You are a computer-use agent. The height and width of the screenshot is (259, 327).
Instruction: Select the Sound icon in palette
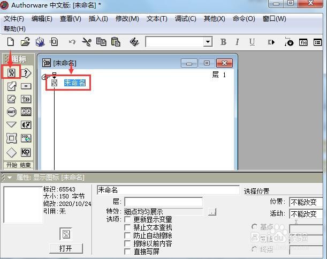(x=26, y=125)
